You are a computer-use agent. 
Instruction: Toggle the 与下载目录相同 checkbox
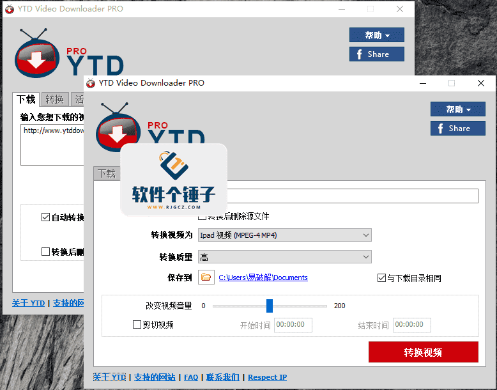click(381, 278)
